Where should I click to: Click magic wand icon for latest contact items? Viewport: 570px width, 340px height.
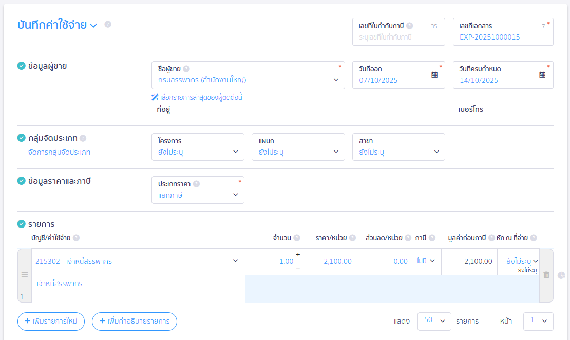[155, 97]
